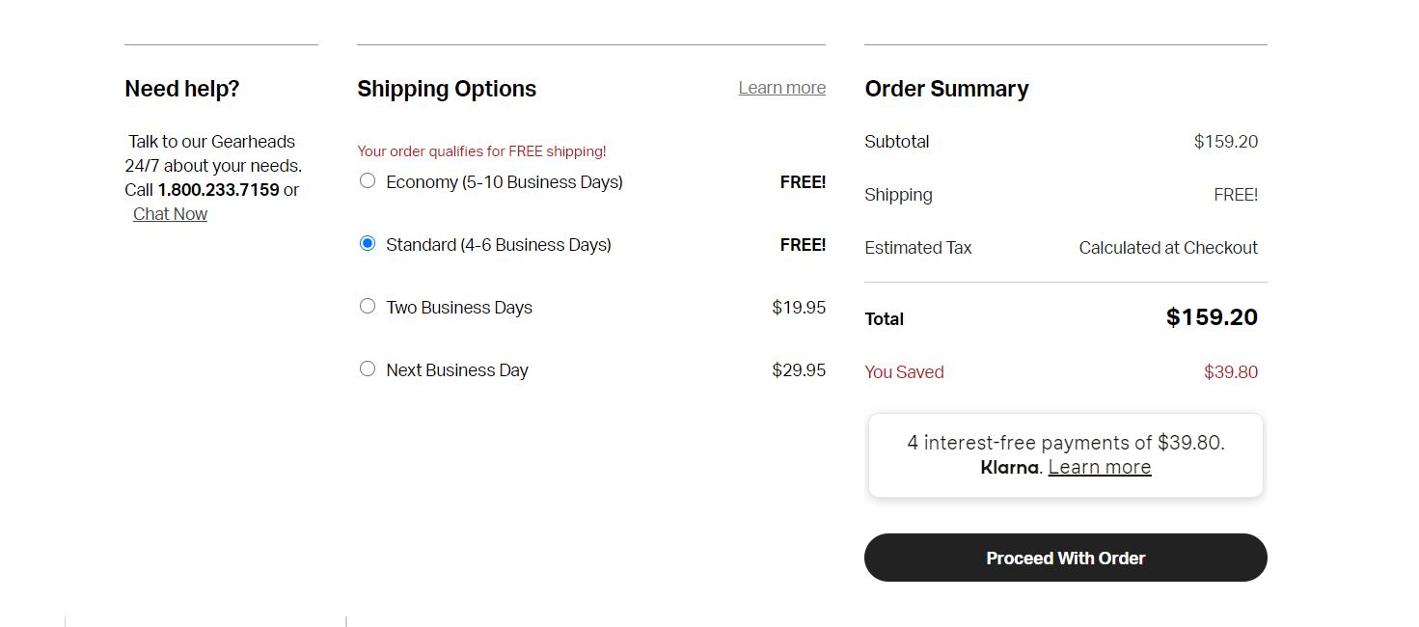
Task: Choose the Next Business Day radio button
Action: [x=368, y=368]
